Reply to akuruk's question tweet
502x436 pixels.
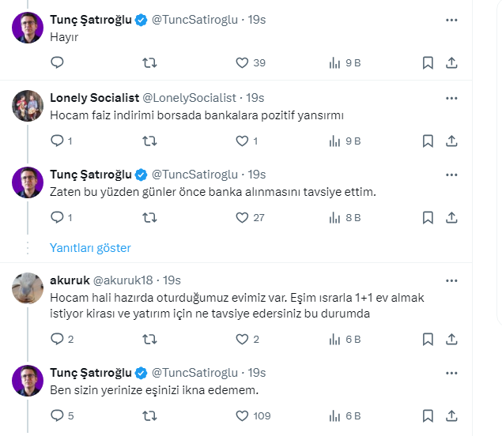pyautogui.click(x=57, y=340)
